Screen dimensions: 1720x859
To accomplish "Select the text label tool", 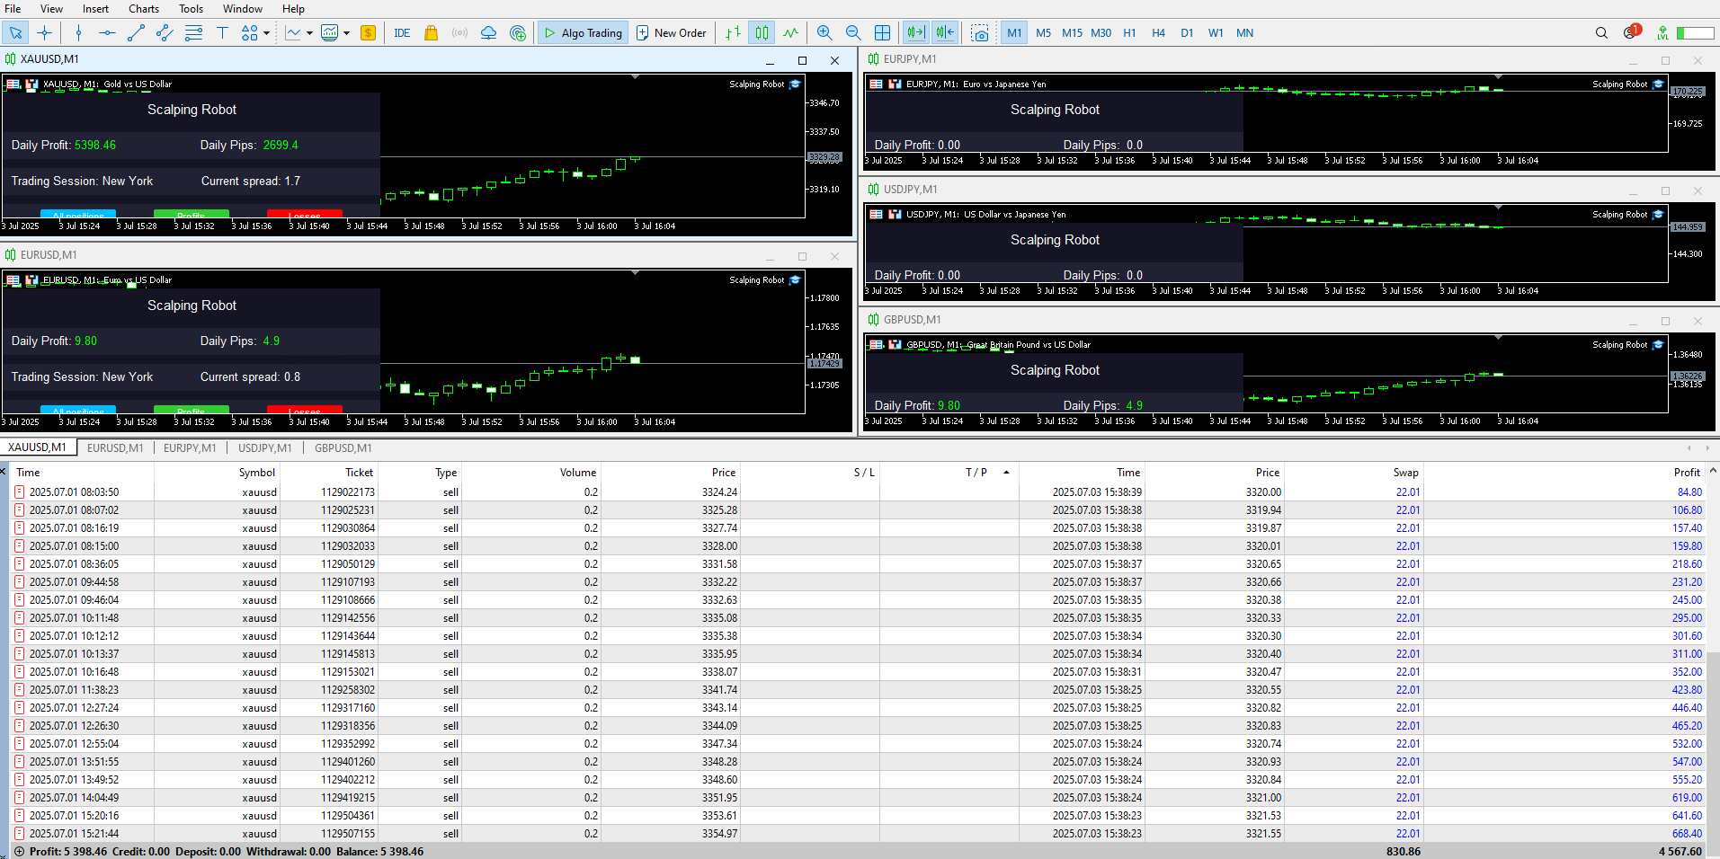I will pos(222,33).
